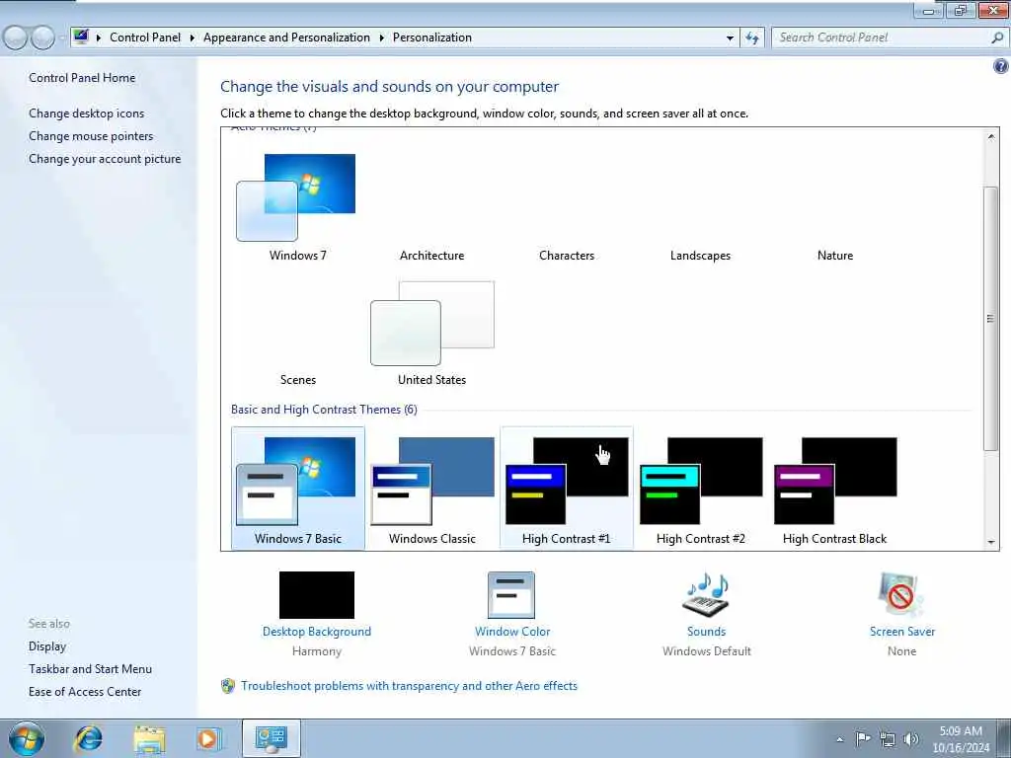Screen dimensions: 1011x758
Task: Click the search magnifier icon
Action: [x=997, y=38]
